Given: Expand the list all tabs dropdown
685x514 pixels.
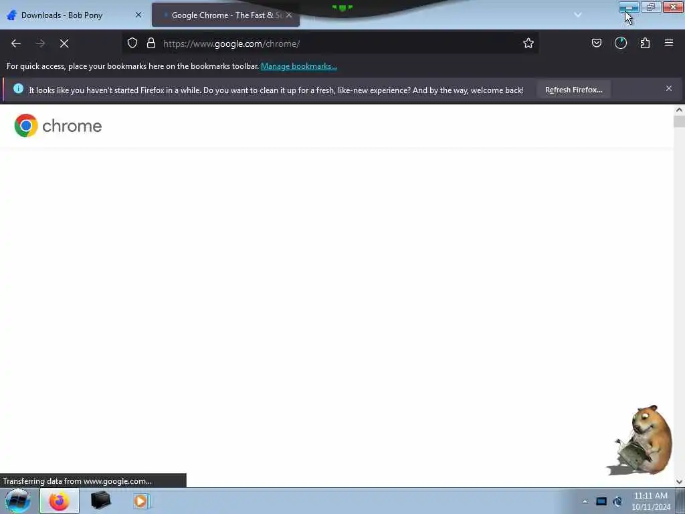Looking at the screenshot, I should click(577, 15).
